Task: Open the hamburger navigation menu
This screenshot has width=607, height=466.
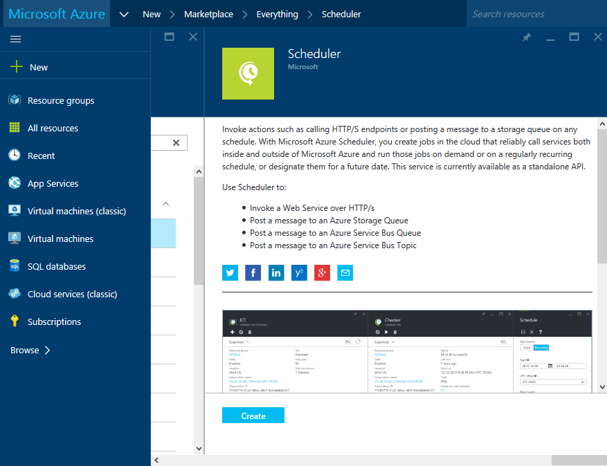Action: (x=15, y=38)
